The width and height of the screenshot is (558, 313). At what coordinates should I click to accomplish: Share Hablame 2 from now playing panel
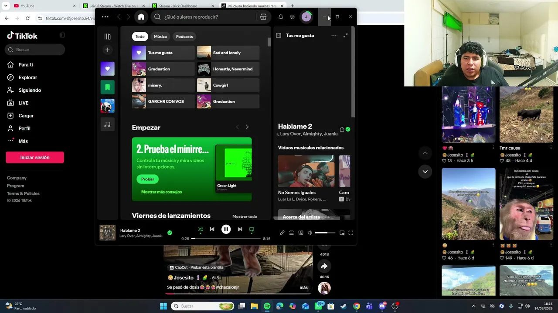342,129
